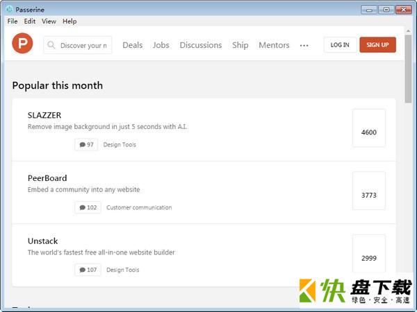The height and width of the screenshot is (312, 417).
Task: Open the Ship page
Action: (x=240, y=45)
